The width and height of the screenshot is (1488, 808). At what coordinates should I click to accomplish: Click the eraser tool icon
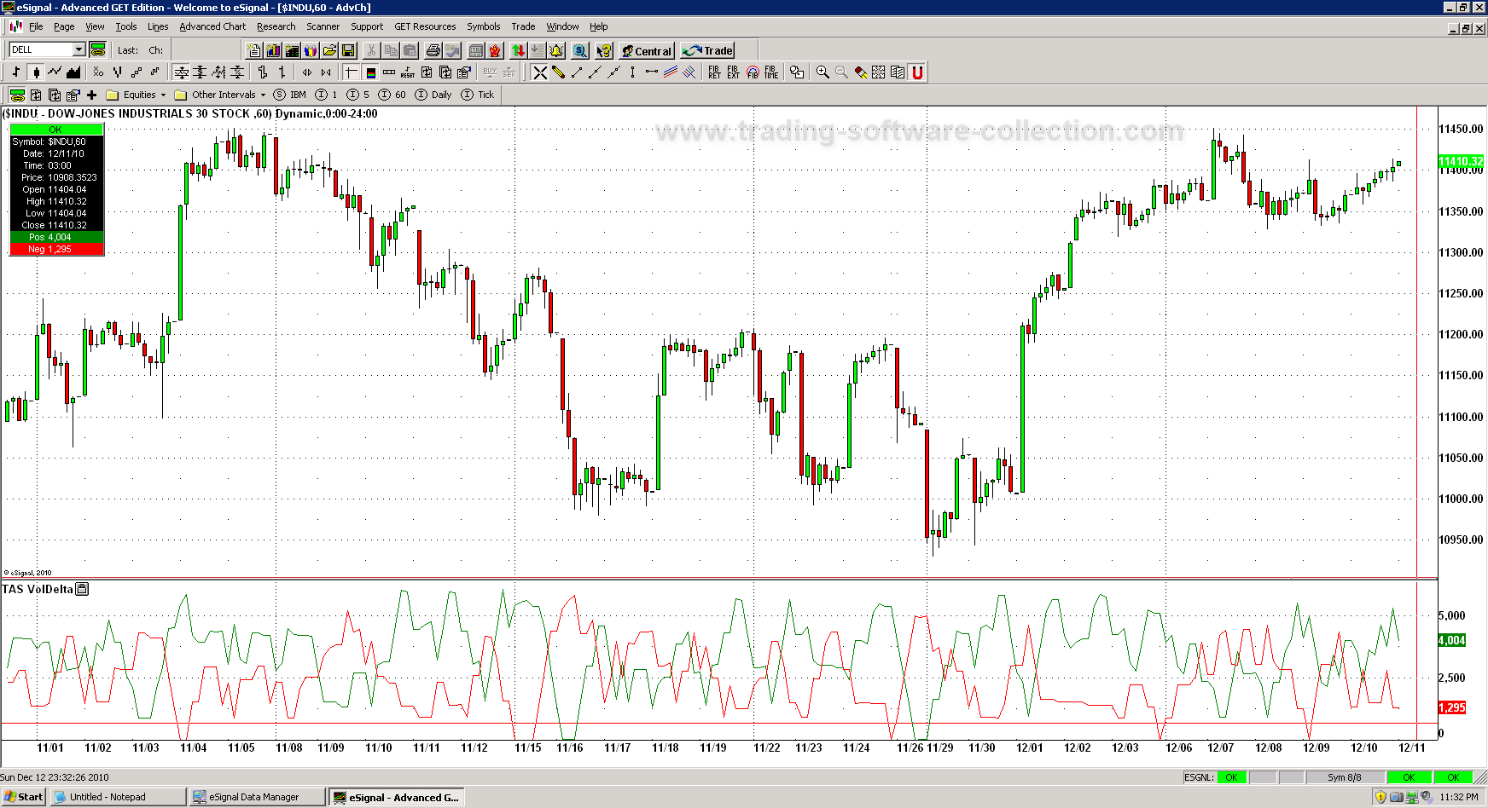coord(860,72)
